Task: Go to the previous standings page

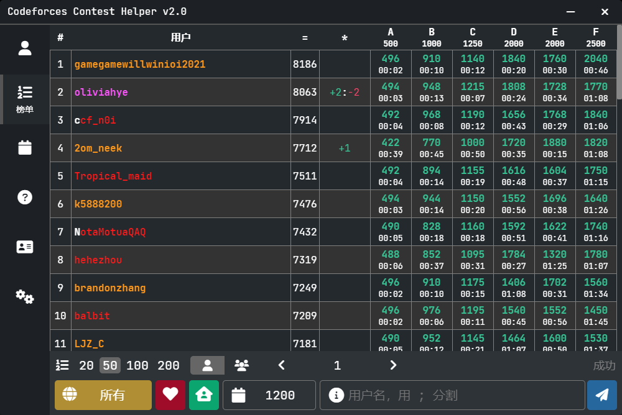Action: [x=281, y=365]
